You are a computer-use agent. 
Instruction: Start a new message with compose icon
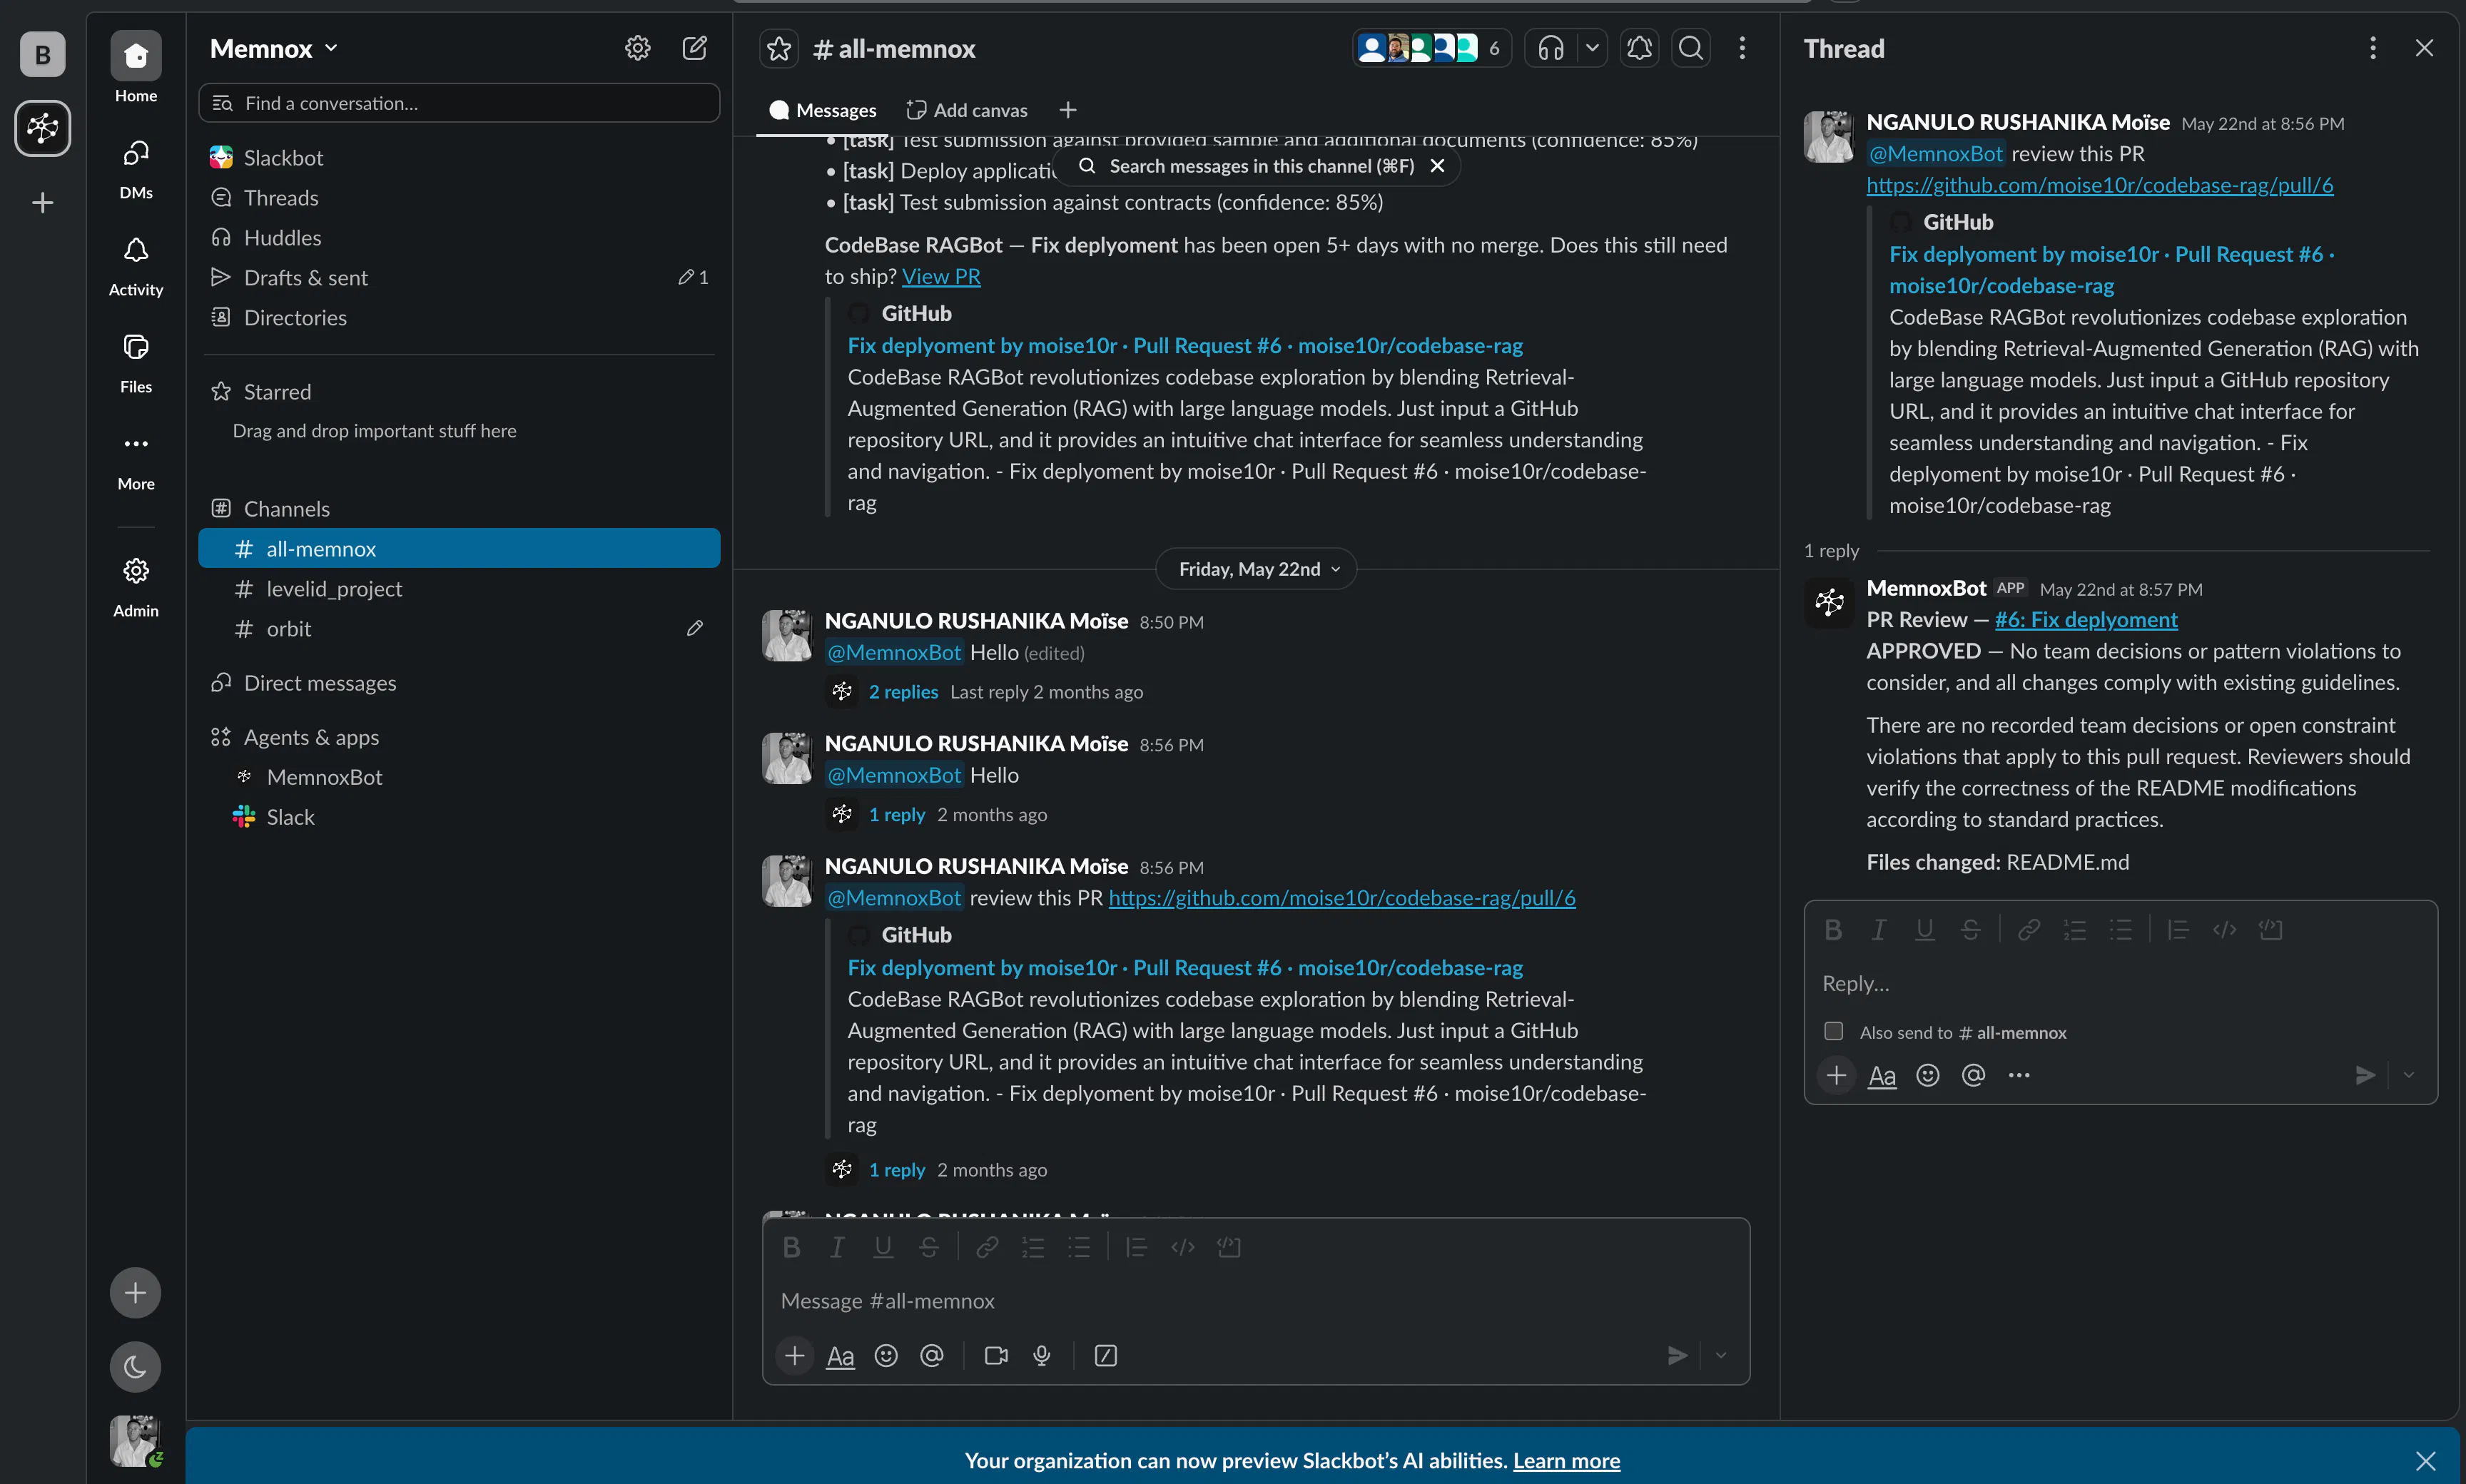694,48
